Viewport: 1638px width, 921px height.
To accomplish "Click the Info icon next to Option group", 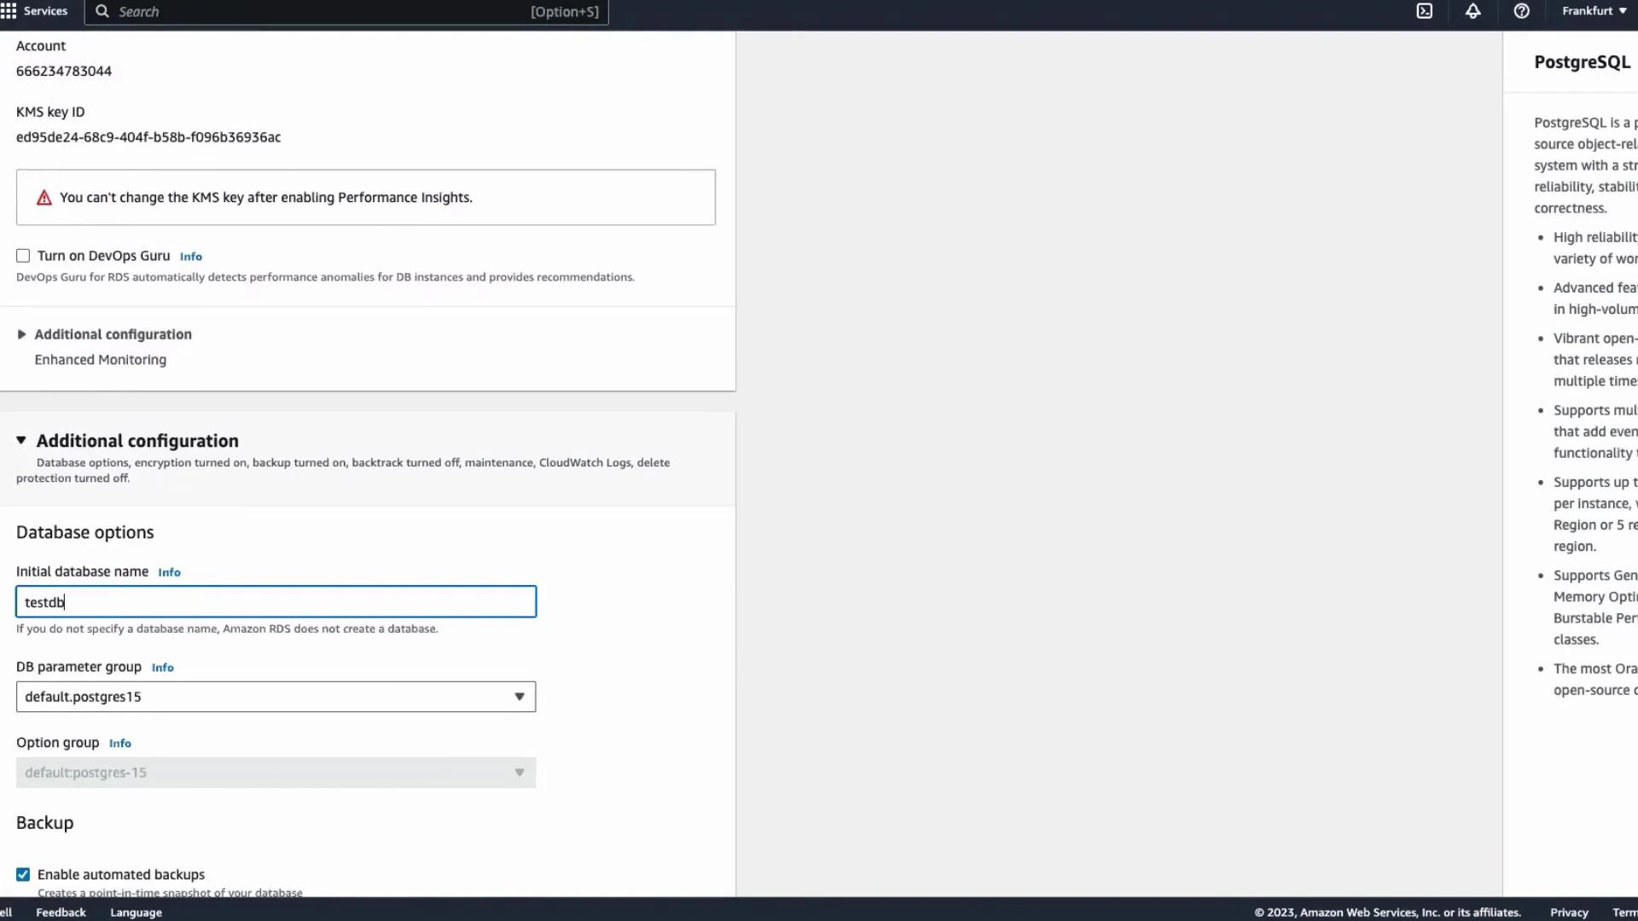I will coord(119,744).
